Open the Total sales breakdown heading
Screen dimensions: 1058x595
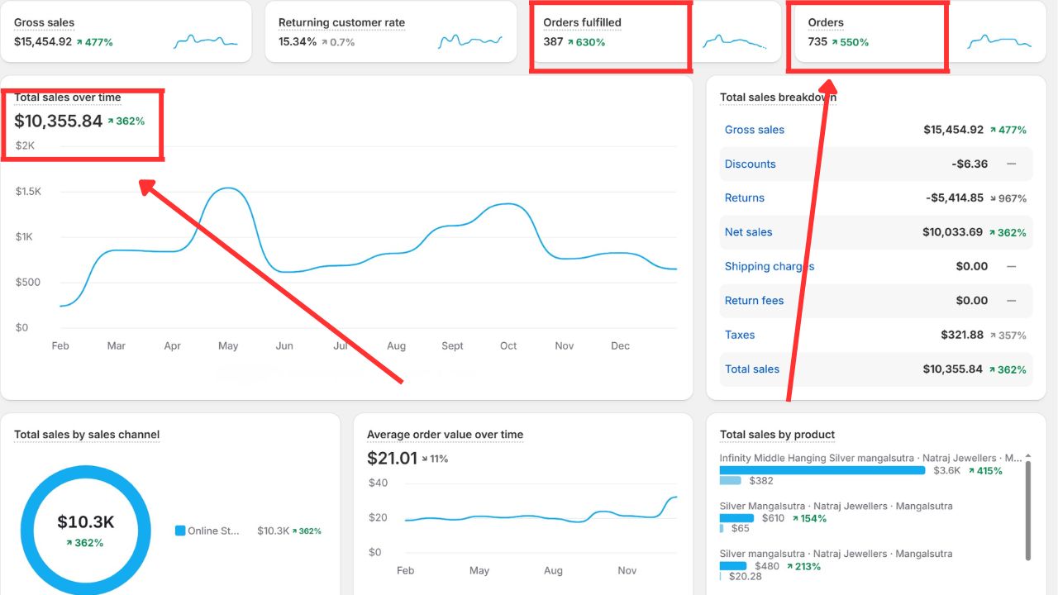pyautogui.click(x=778, y=98)
